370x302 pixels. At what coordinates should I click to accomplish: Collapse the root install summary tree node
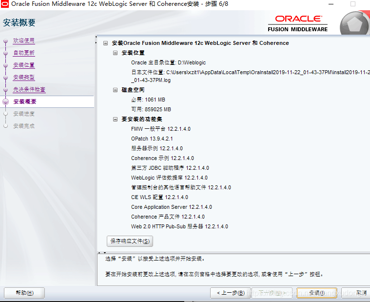(106, 43)
